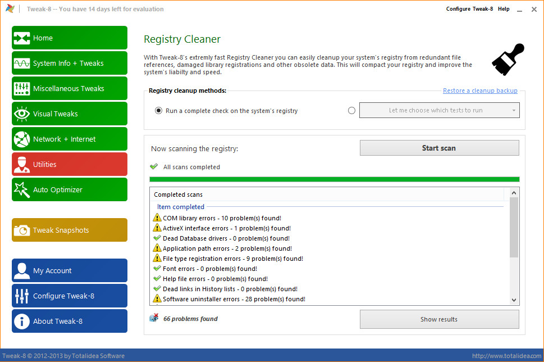The image size is (544, 362).
Task: Open System Info + Tweaks section
Action: click(x=70, y=63)
